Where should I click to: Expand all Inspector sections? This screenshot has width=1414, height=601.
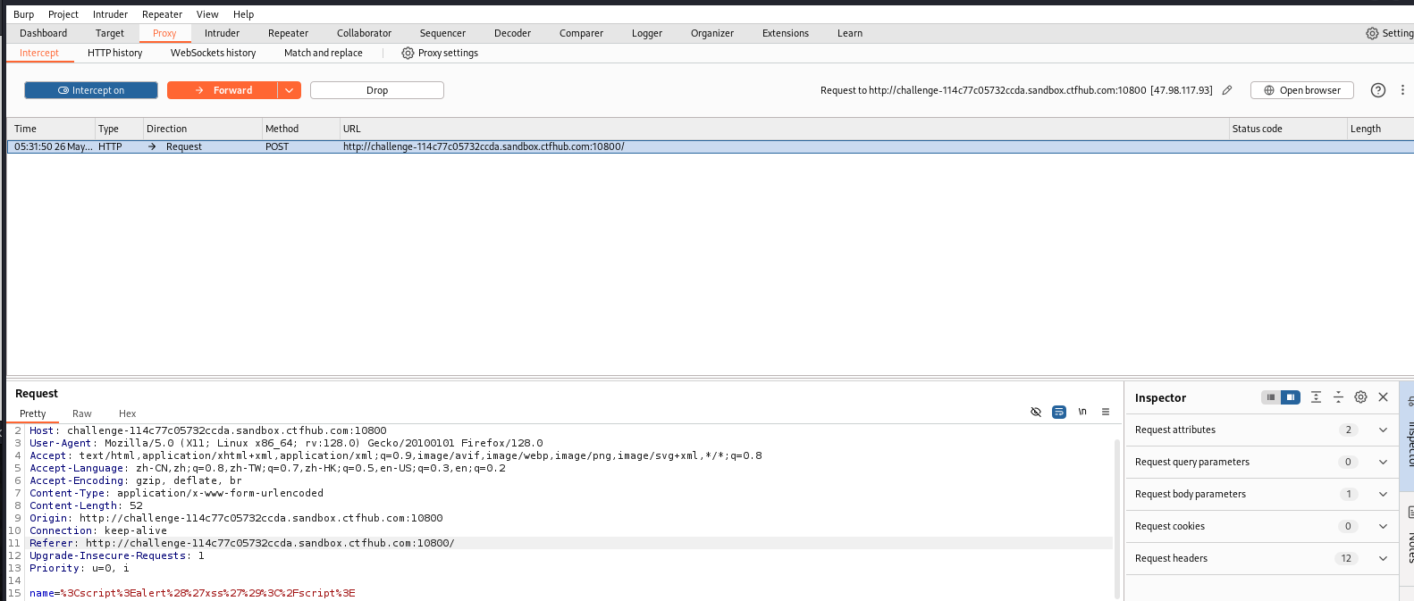coord(1316,397)
